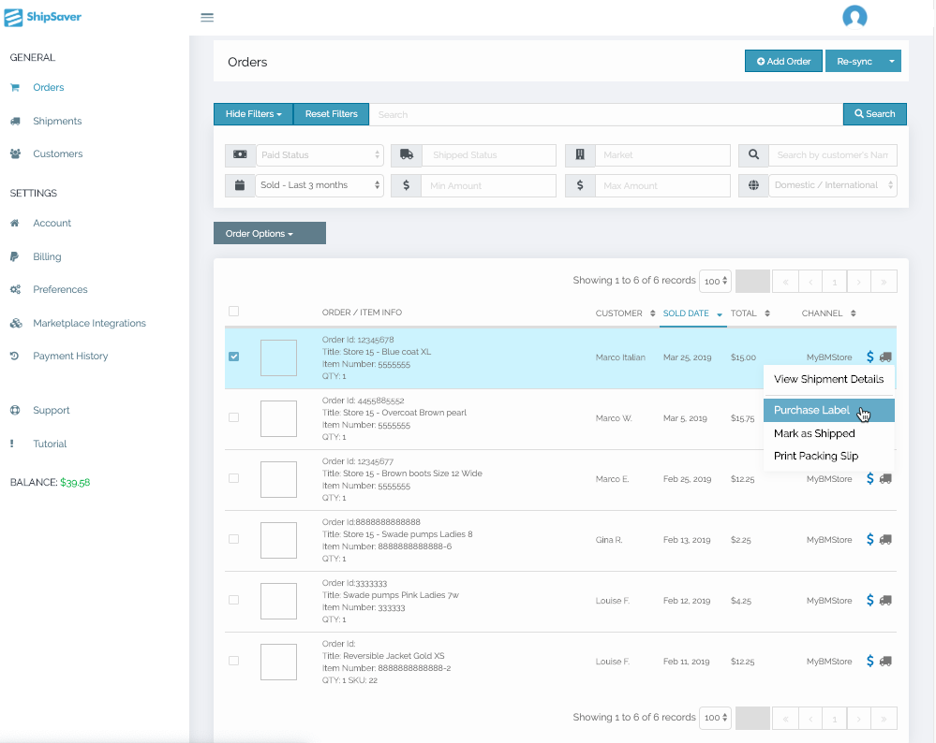Click the dollar icon beside Max Amount
936x743 pixels.
580,185
